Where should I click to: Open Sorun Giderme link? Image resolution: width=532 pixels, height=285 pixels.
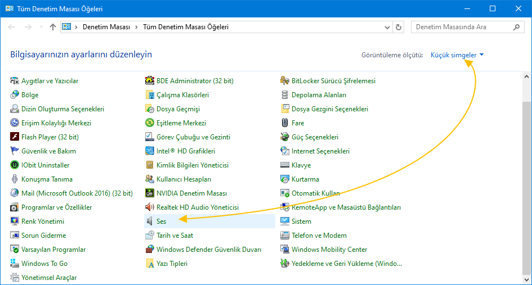[44, 236]
